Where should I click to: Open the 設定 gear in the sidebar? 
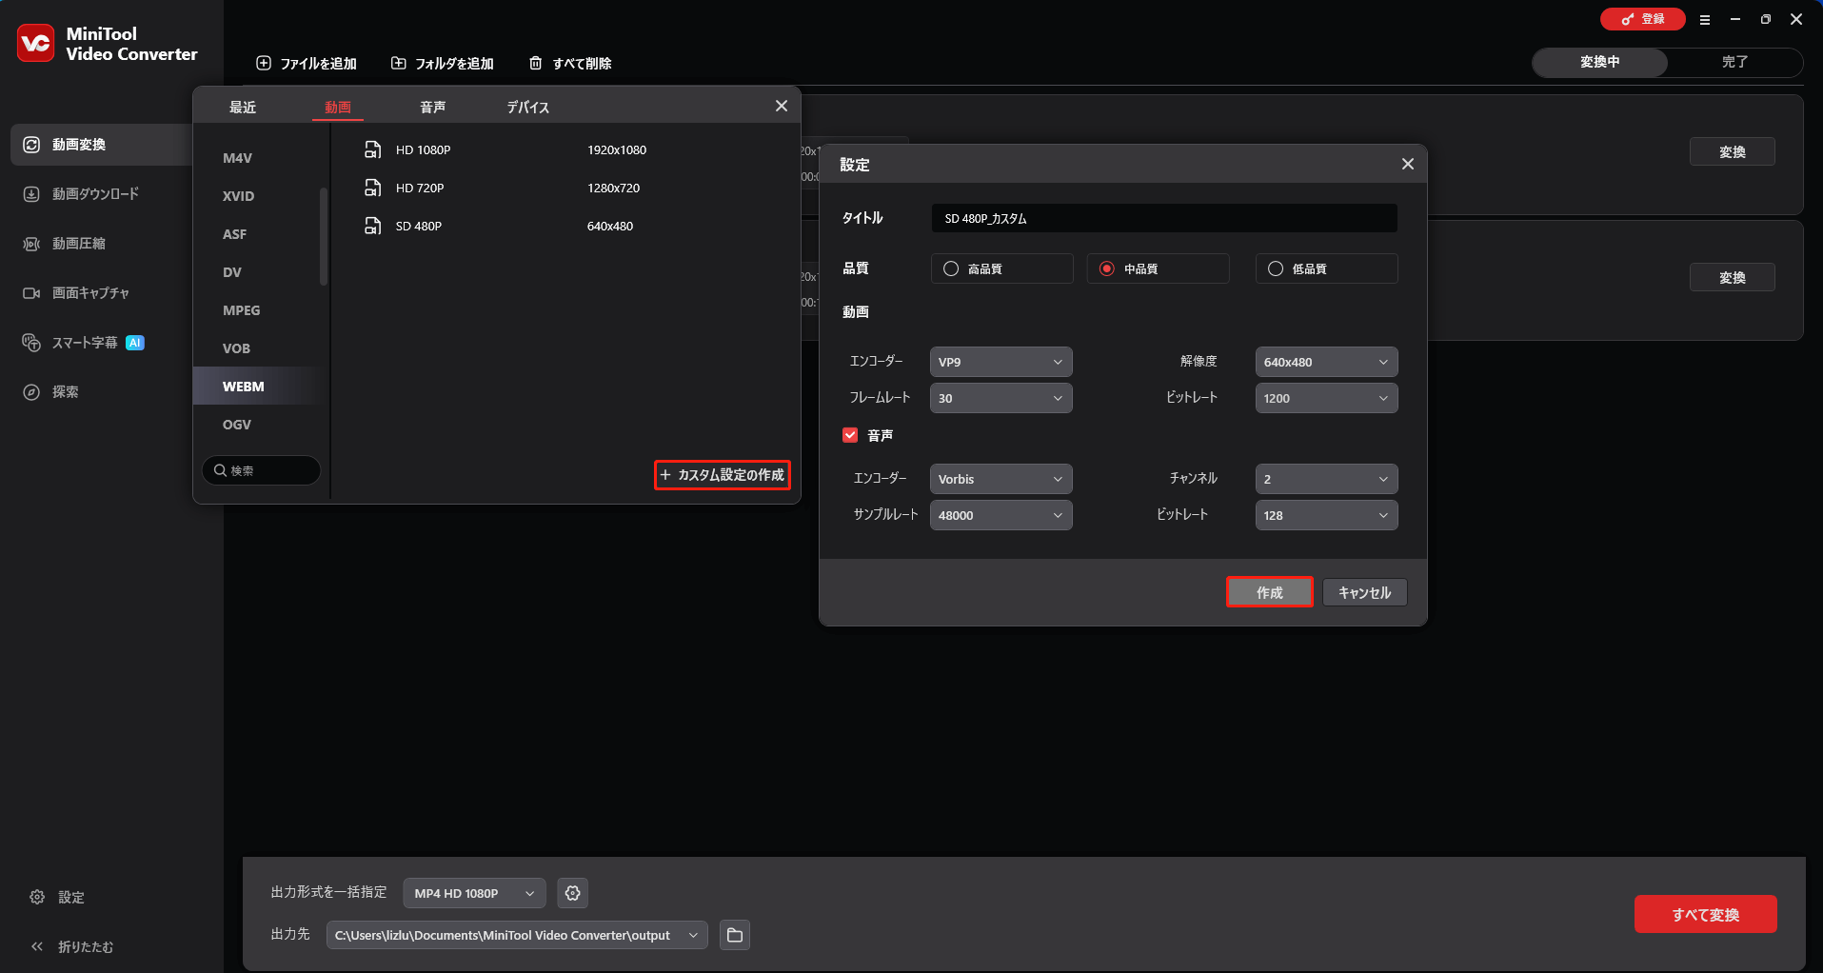point(36,896)
